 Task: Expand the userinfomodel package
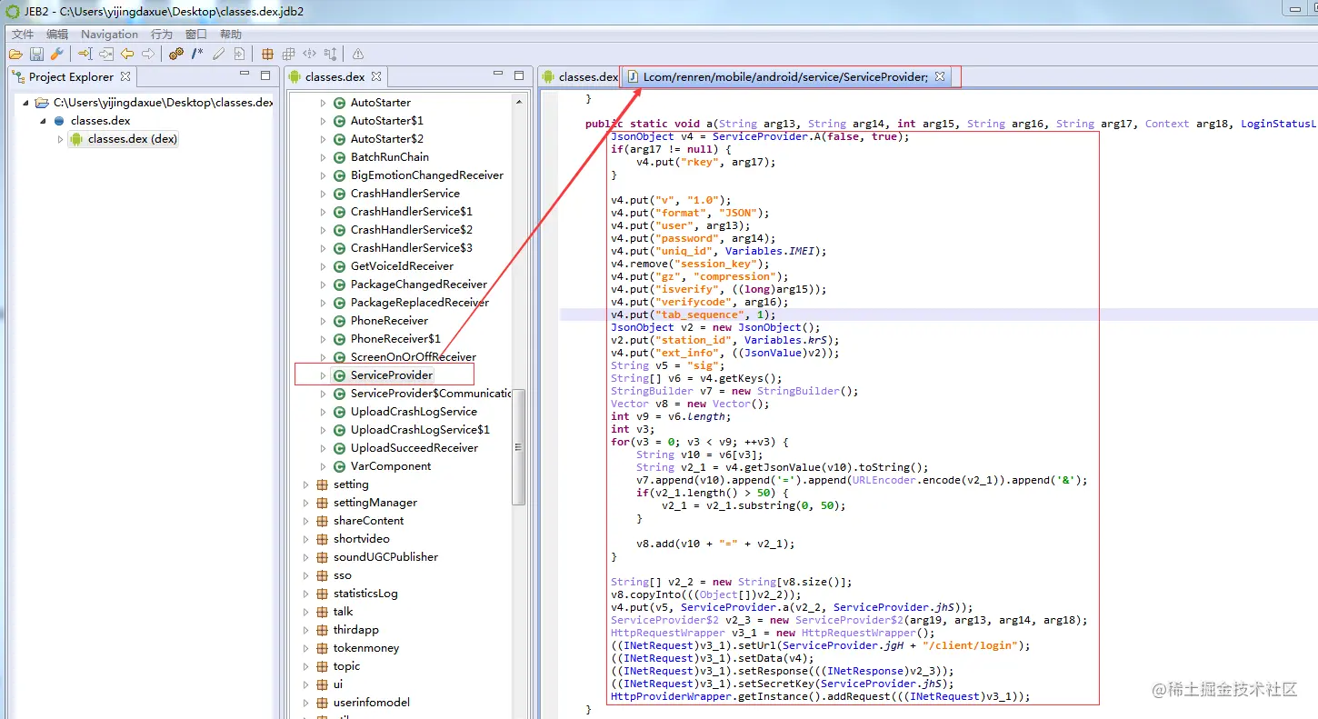coord(305,703)
